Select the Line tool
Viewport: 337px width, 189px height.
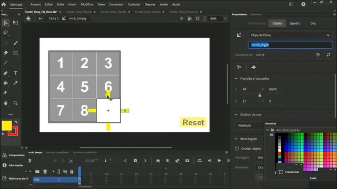6,63
